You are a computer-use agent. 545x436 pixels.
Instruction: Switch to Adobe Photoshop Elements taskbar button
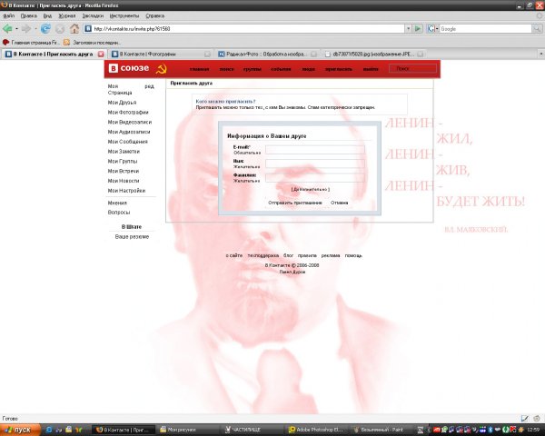click(318, 430)
